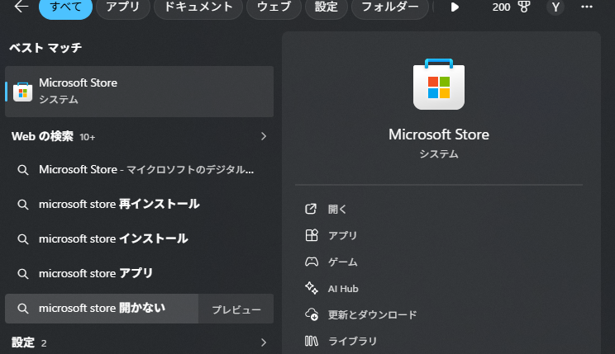Click magnifier icon beside microsoft store アプリ
This screenshot has height=354, width=615.
(x=23, y=274)
